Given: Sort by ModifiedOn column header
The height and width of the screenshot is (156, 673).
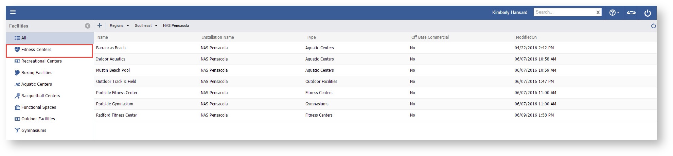Looking at the screenshot, I should [x=526, y=37].
